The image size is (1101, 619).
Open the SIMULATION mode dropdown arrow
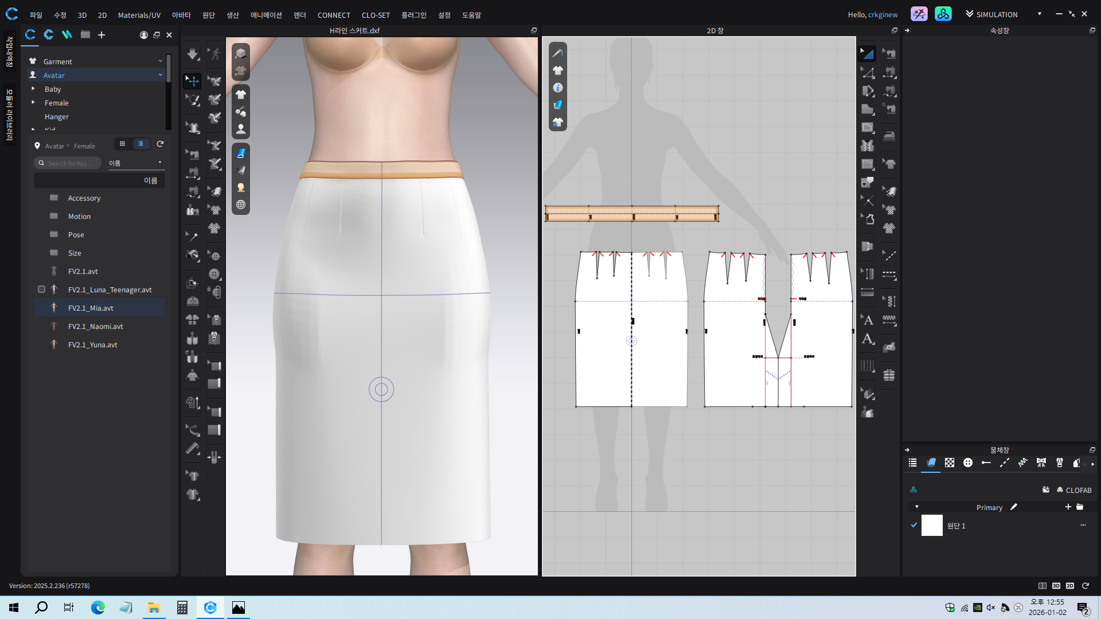[x=1039, y=14]
